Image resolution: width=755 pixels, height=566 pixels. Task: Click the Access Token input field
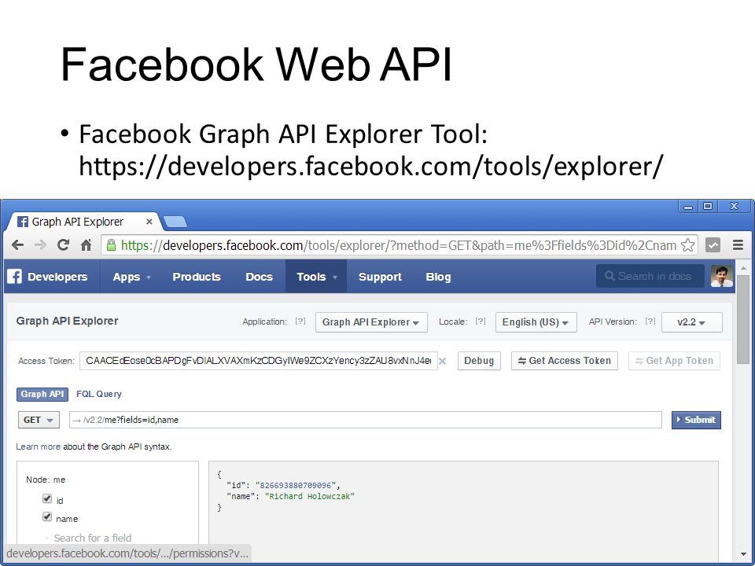click(258, 361)
